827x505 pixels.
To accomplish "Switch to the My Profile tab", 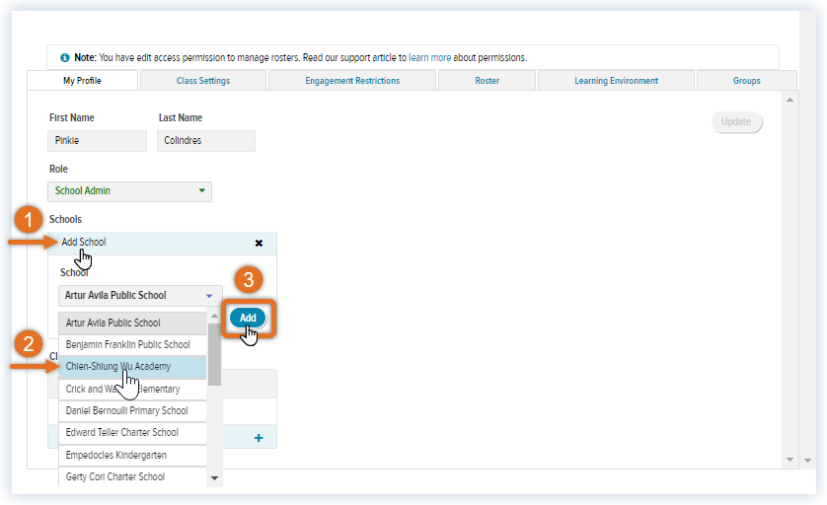I will [82, 81].
